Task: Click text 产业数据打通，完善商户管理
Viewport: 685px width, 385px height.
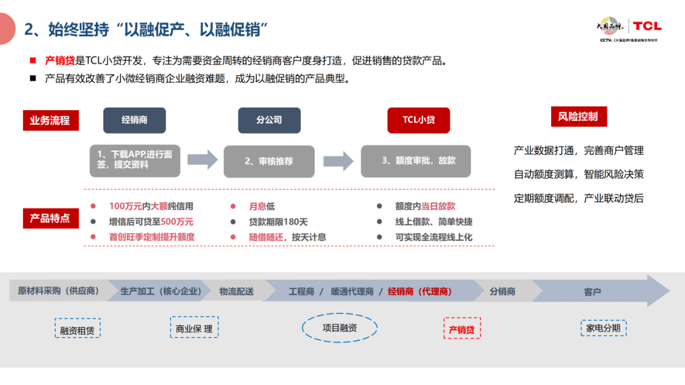Action: click(578, 151)
